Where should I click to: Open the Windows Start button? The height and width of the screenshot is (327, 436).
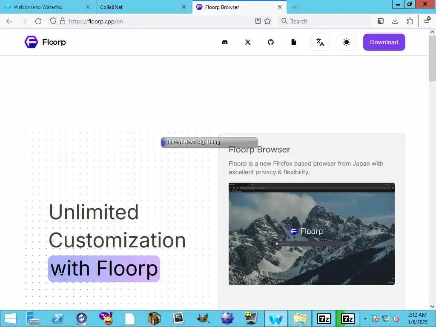pos(11,318)
